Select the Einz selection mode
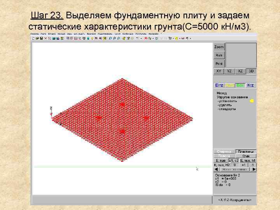Image resolution: width=280 pixels, height=210 pixels. 219,85
